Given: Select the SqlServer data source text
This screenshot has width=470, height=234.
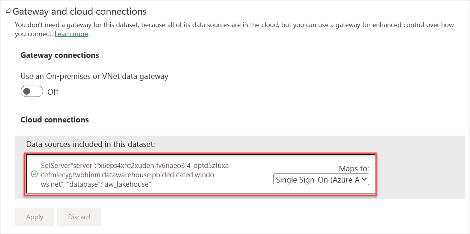Looking at the screenshot, I should 135,166.
